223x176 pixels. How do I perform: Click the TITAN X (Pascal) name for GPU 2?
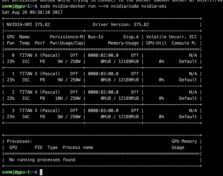(40, 92)
